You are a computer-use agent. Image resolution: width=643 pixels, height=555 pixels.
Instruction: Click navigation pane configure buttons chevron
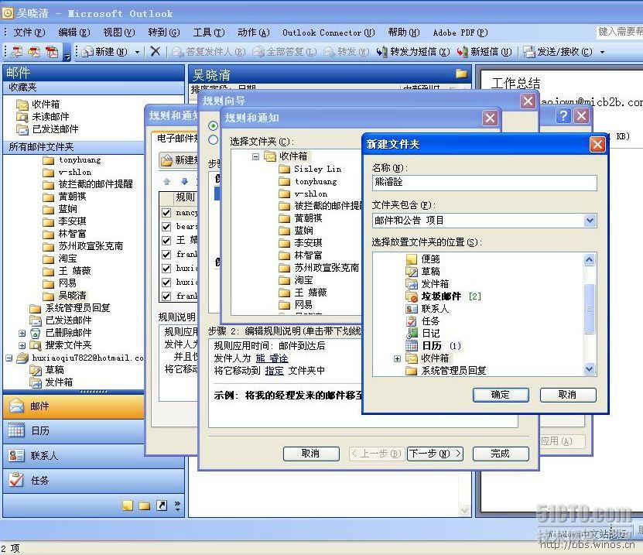(x=177, y=505)
